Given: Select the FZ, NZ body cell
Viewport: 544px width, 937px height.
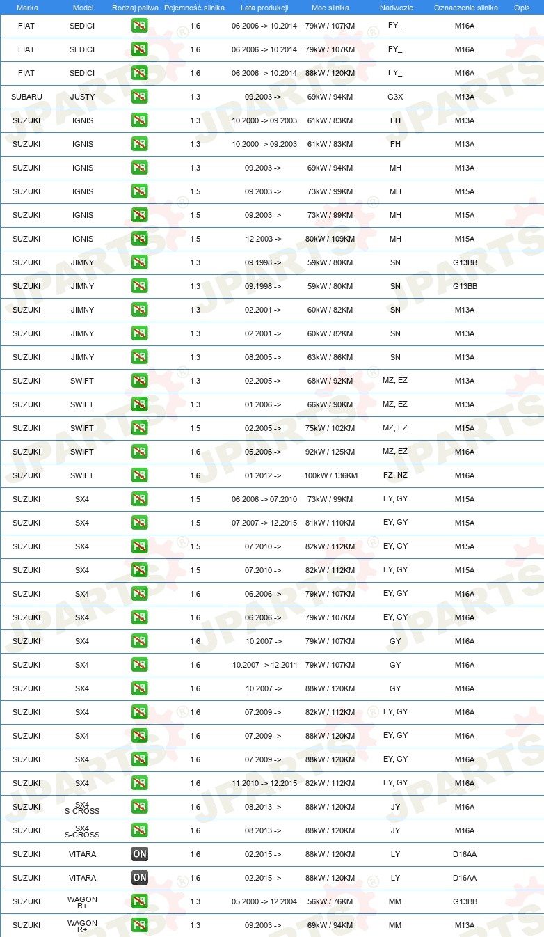Looking at the screenshot, I should point(395,475).
